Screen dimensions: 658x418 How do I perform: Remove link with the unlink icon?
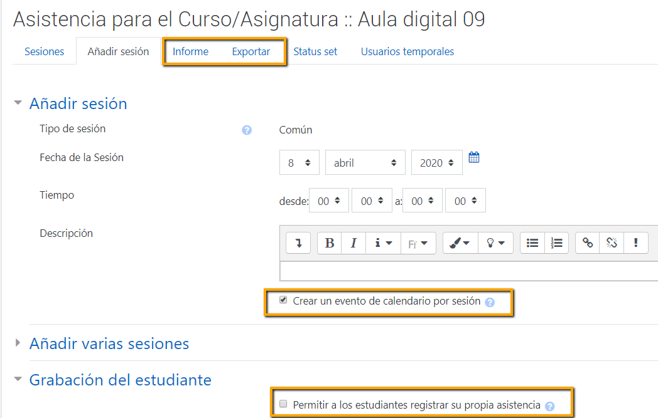pos(612,243)
